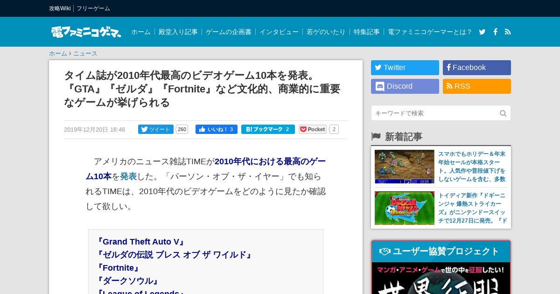This screenshot has height=294, width=560.
Task: Click the ユーザー協賛プロジェクト banner header
Action: [441, 252]
